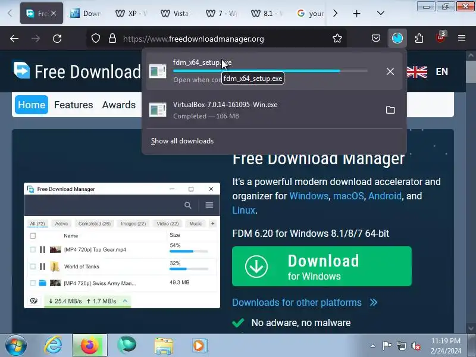476x357 pixels.
Task: Click the green Download for Windows button
Action: [322, 266]
